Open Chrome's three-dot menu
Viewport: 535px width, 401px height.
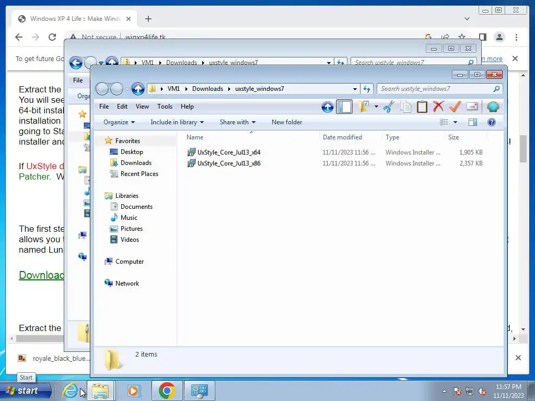pyautogui.click(x=517, y=37)
